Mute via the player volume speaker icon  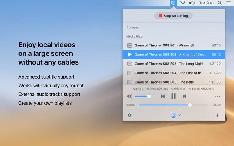coord(130,96)
